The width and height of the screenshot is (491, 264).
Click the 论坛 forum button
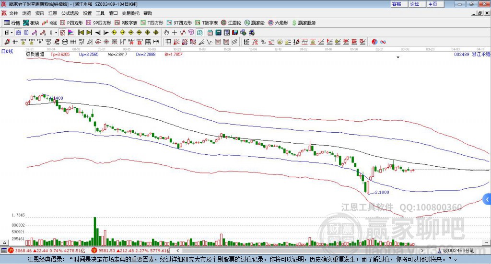click(417, 4)
